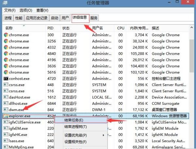This screenshot has width=196, height=149.
Task: Select the igfxCUIService.exe process name
Action: pos(24,122)
